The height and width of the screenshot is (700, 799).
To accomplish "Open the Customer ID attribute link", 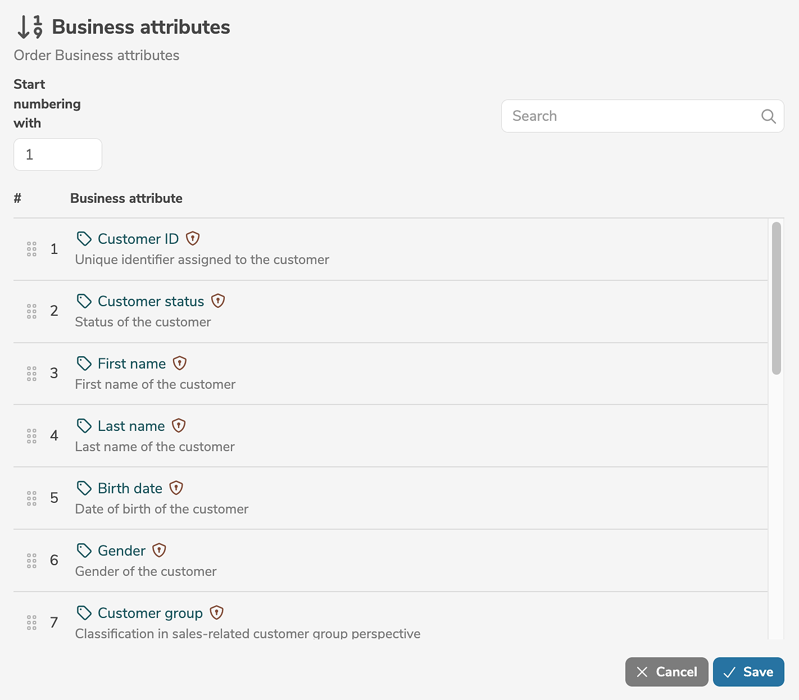I will click(138, 239).
